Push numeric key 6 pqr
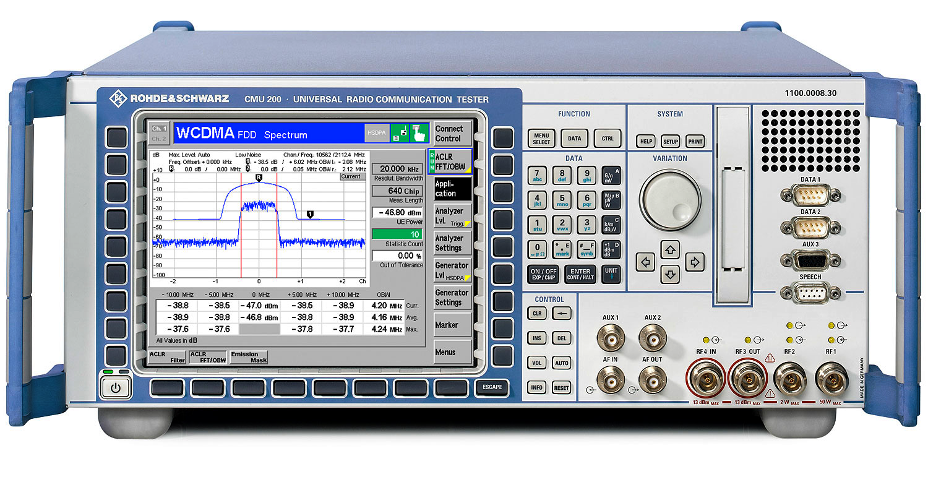This screenshot has height=495, width=928. pyautogui.click(x=586, y=200)
